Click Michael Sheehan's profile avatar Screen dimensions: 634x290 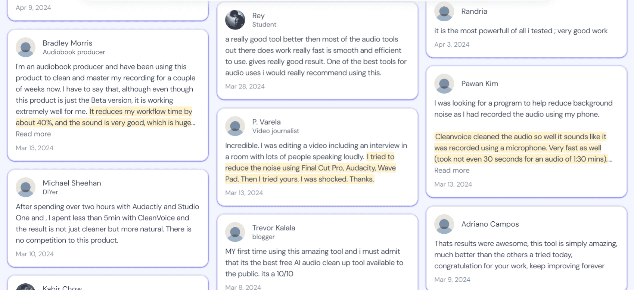(x=25, y=187)
